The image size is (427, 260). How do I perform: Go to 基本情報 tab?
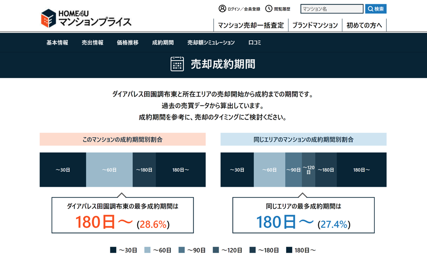click(x=57, y=43)
